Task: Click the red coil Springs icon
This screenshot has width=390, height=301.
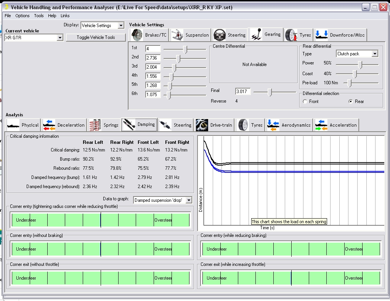Action: 95,125
